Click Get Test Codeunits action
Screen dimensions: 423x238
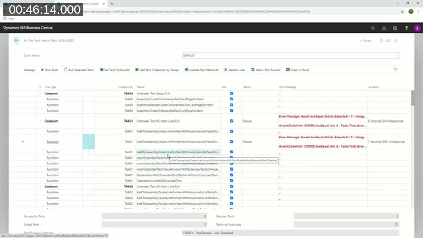coord(115,70)
